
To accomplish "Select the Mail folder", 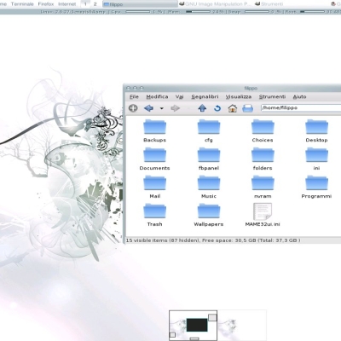I will (154, 188).
